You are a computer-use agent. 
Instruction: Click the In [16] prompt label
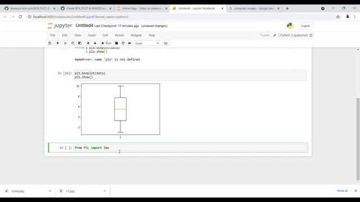pyautogui.click(x=65, y=74)
